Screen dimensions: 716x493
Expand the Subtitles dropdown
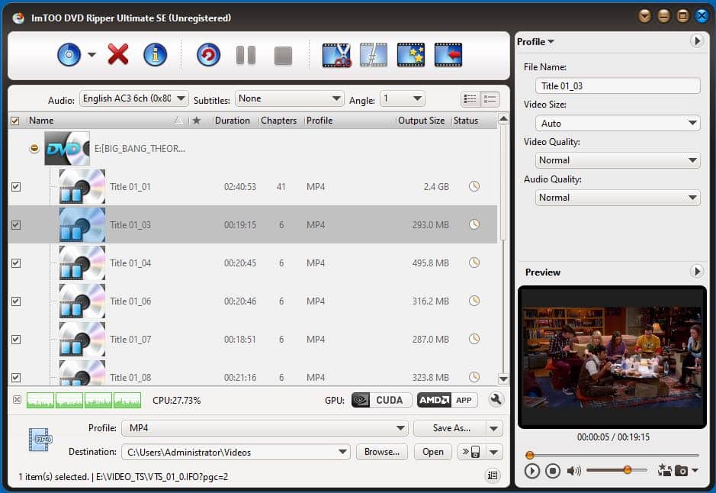click(336, 98)
